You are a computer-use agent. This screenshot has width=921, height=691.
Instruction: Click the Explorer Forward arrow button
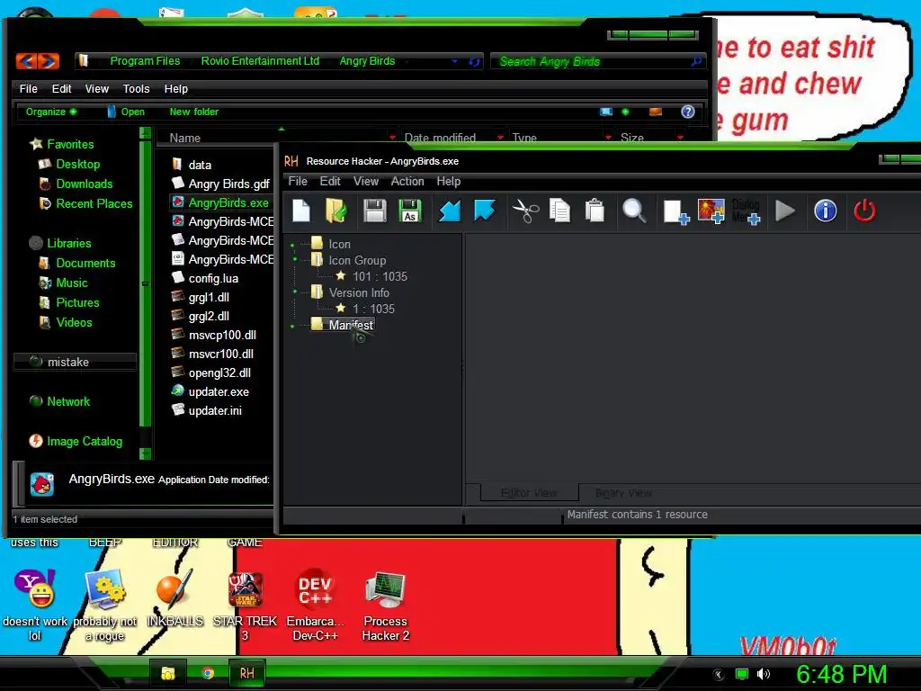(49, 60)
